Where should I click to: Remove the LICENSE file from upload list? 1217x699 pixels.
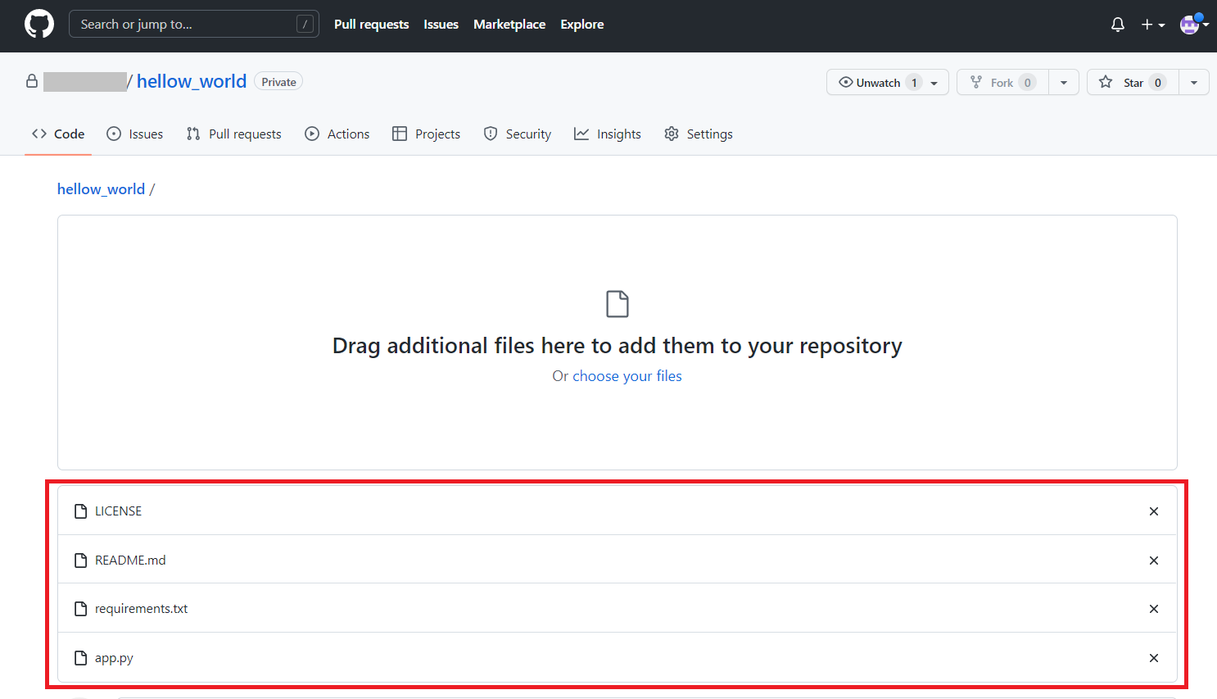(1154, 511)
